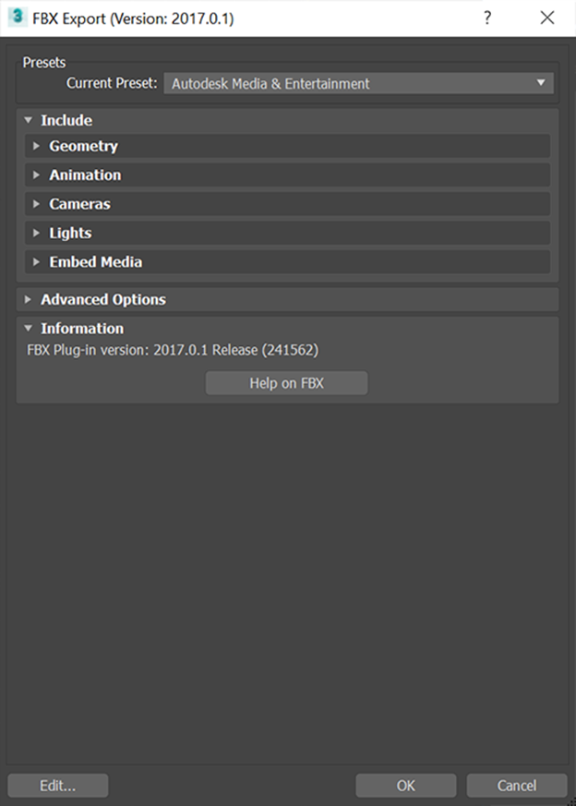Expand the Animation rollout arrow
Screen dimensions: 576x806
click(36, 174)
